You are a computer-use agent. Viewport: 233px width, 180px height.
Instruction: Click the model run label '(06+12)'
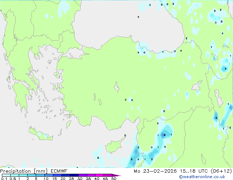(221, 171)
